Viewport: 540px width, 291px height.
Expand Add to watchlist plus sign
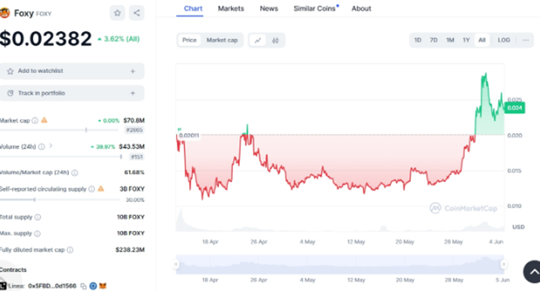[132, 71]
